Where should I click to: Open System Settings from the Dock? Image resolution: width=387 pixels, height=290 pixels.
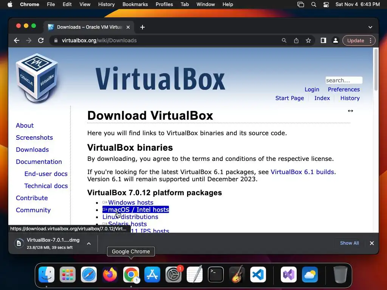point(173,275)
